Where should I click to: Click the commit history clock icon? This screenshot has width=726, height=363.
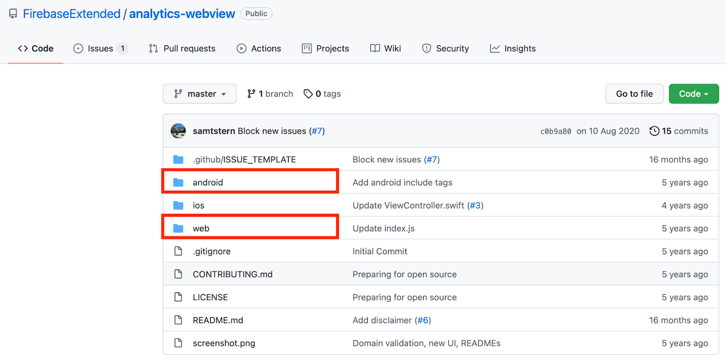(x=654, y=131)
